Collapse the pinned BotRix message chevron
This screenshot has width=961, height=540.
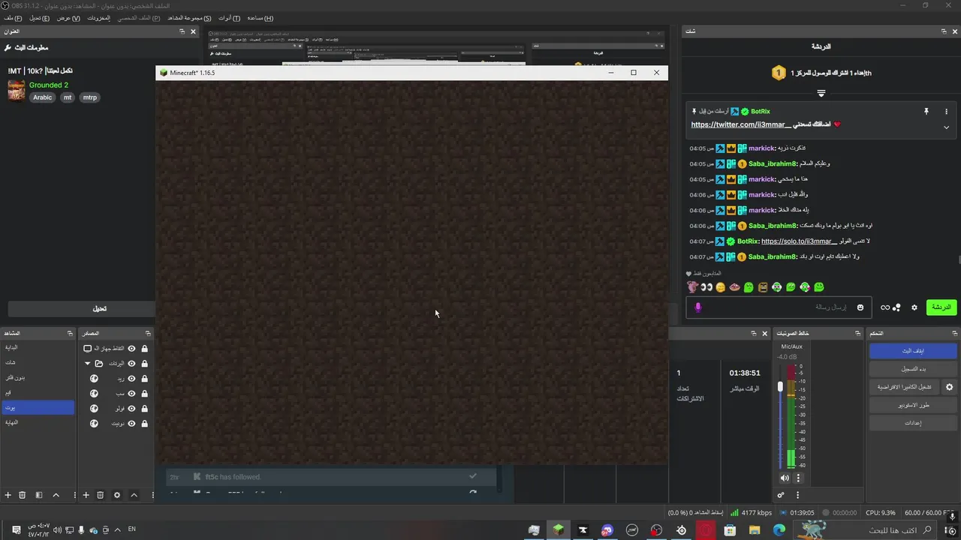pyautogui.click(x=946, y=127)
